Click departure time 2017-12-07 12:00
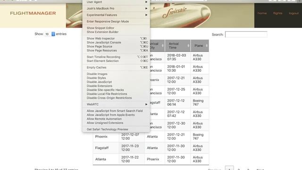Screen dimensions: 302x170 click(x=132, y=136)
